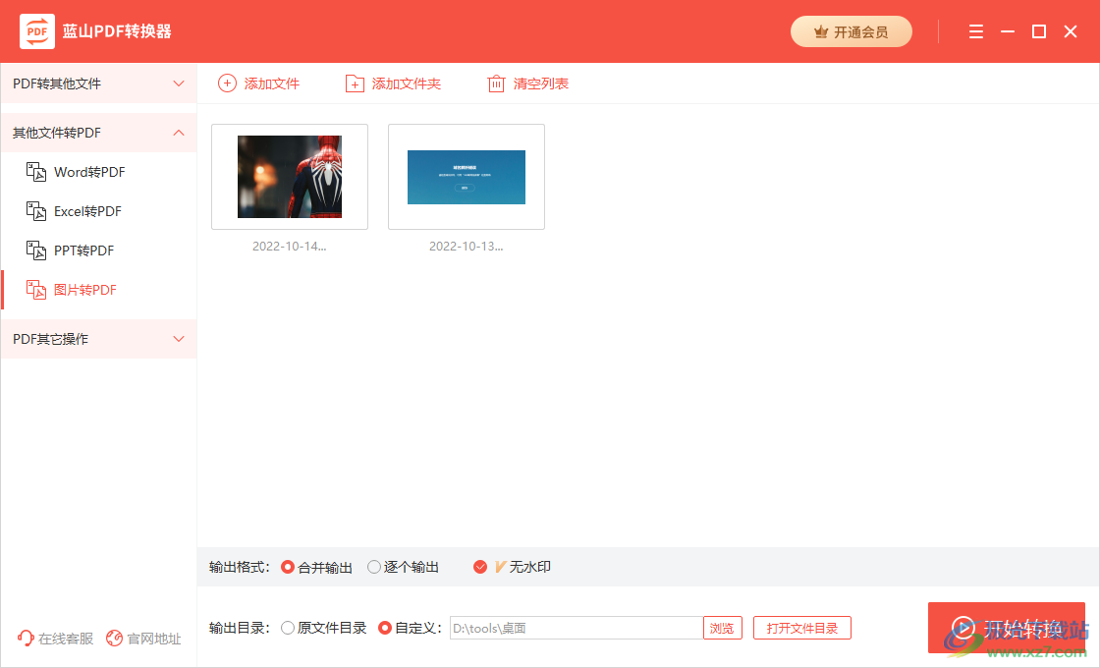Image resolution: width=1100 pixels, height=668 pixels.
Task: Click the 清空列表 button label
Action: [541, 83]
